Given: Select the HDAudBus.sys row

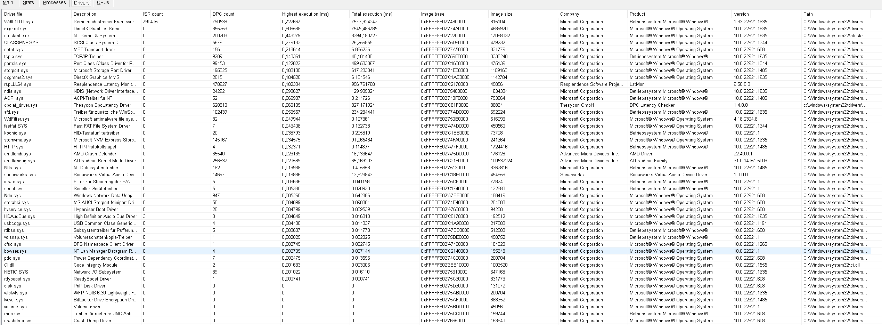Looking at the screenshot, I should point(436,216).
